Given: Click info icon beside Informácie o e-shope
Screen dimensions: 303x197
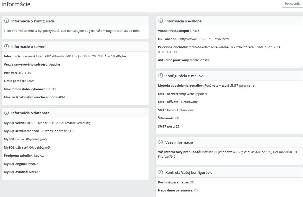Looking at the screenshot, I should [x=161, y=21].
